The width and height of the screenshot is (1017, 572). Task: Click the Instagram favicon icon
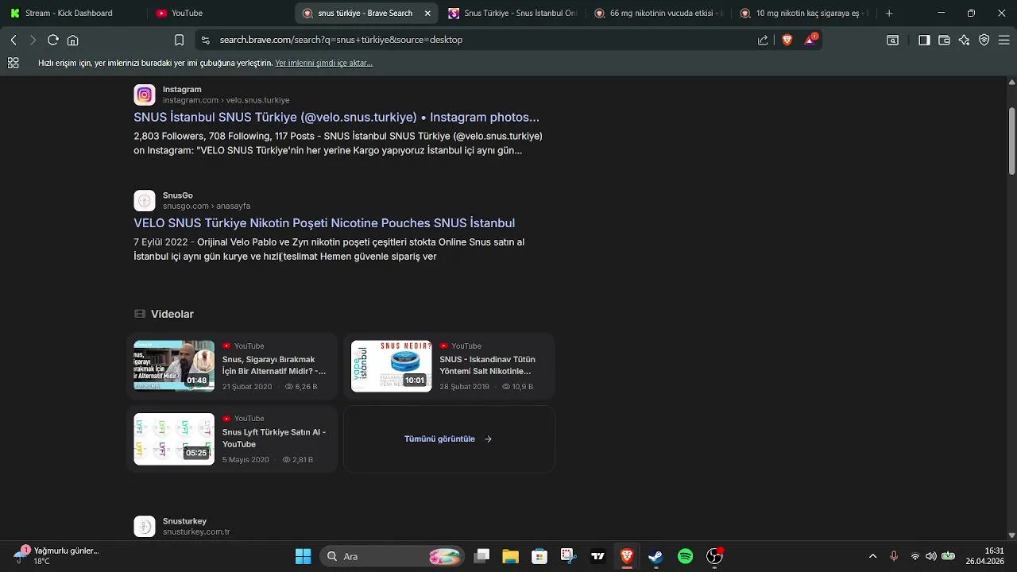pyautogui.click(x=145, y=95)
